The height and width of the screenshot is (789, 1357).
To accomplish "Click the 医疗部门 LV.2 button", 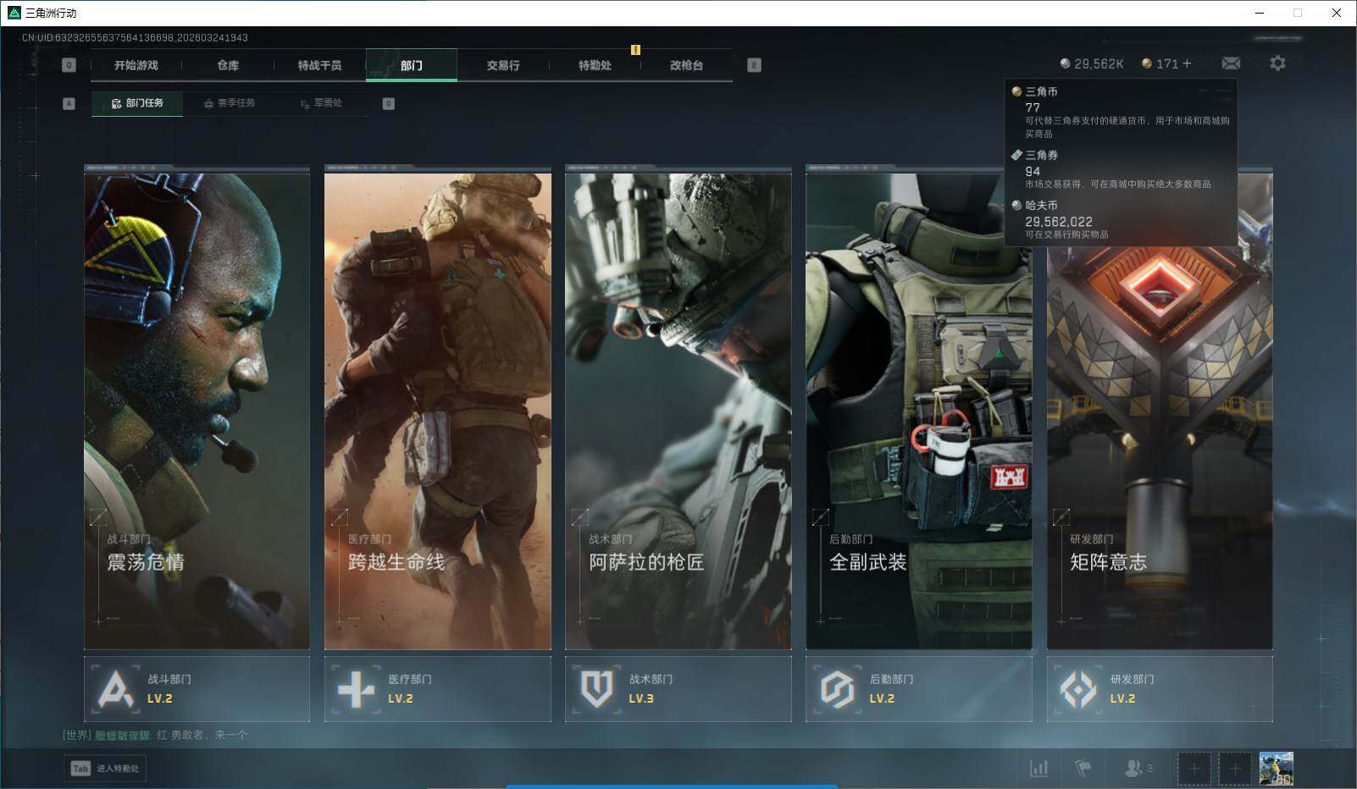I will (437, 689).
